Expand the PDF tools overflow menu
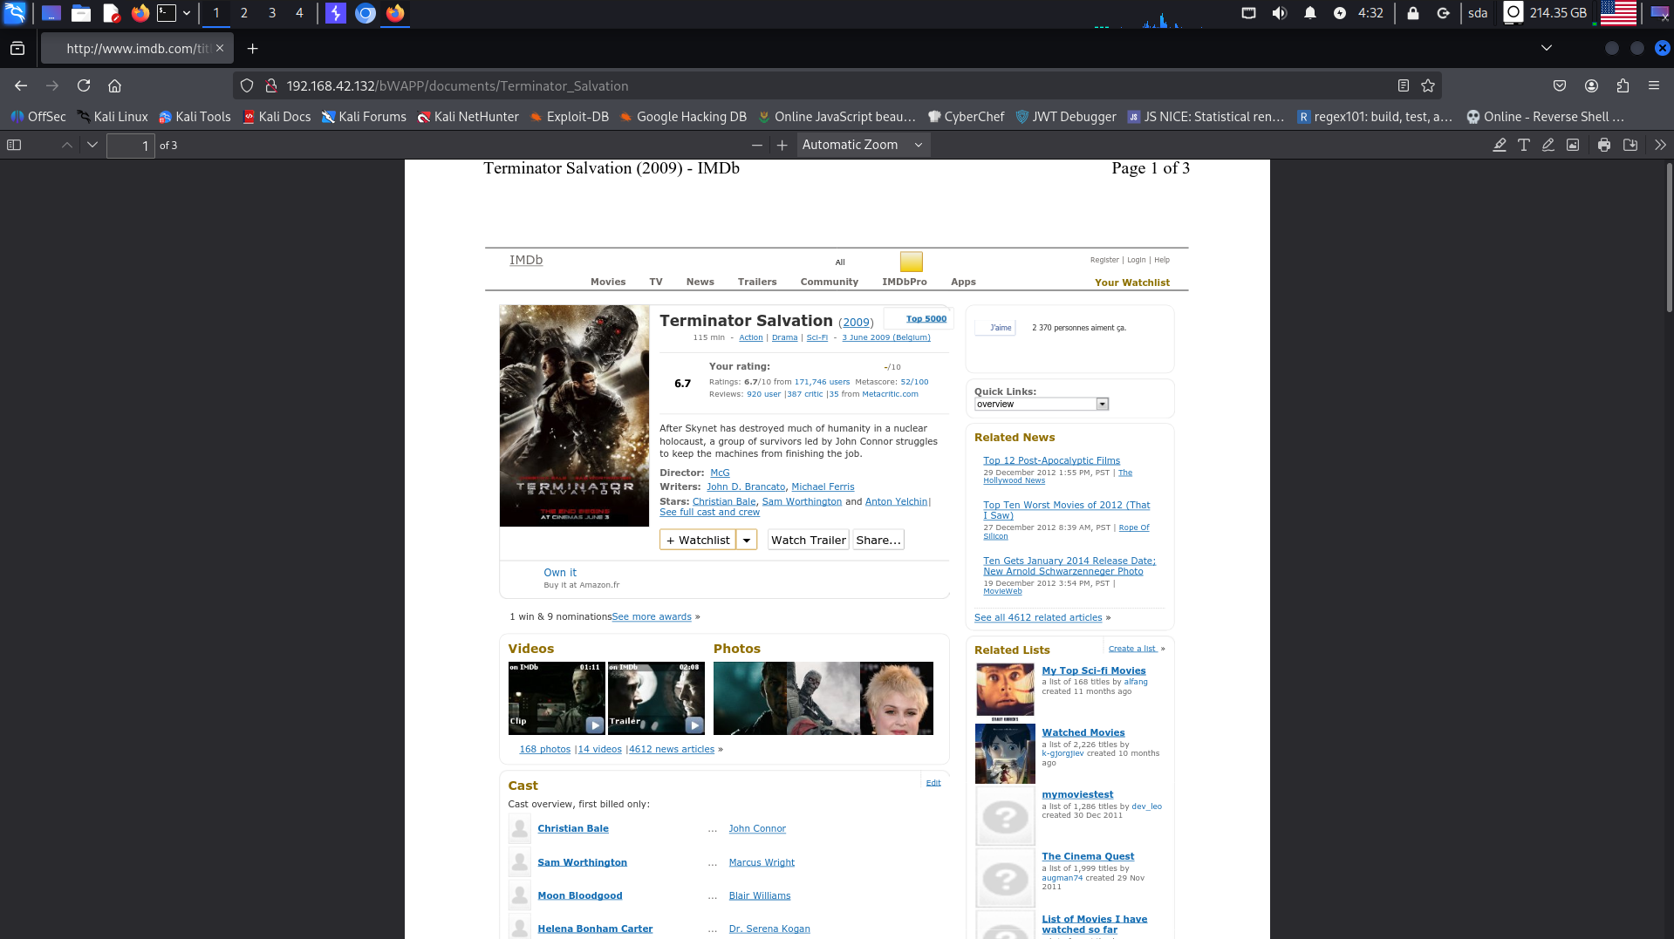This screenshot has height=939, width=1674. [1659, 145]
